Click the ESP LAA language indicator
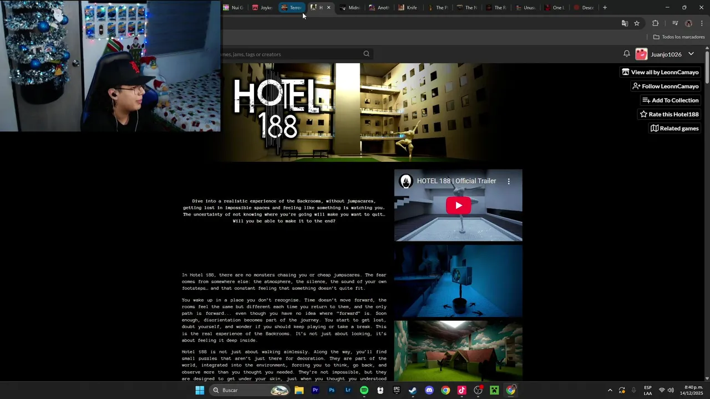The image size is (710, 399). tap(648, 390)
